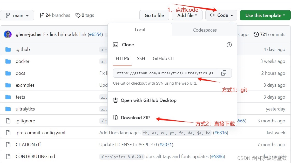
Task: Open the .gitignore file
Action: 25,121
